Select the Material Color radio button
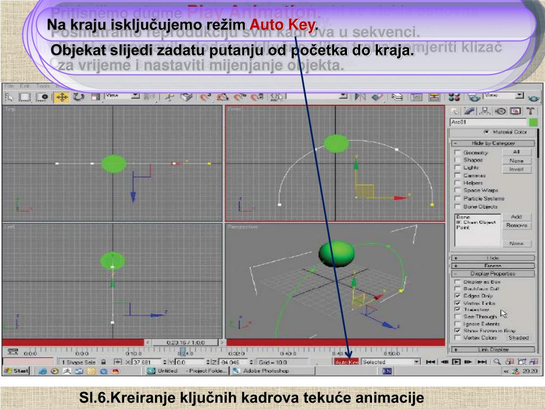Viewport: 545px width, 409px height. 486,132
